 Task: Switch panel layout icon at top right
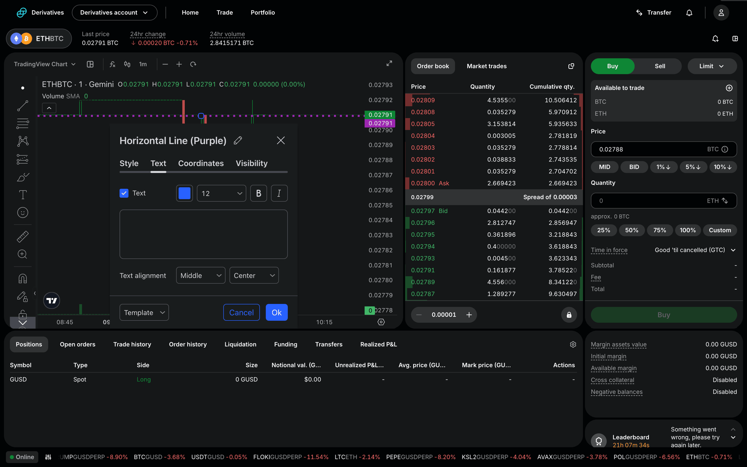coord(735,39)
